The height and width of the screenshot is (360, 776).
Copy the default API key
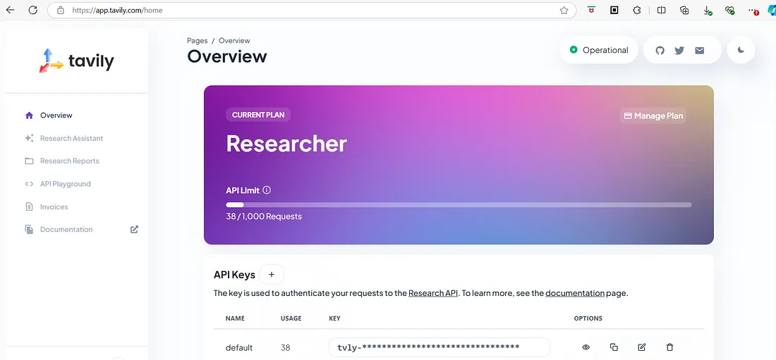[614, 347]
